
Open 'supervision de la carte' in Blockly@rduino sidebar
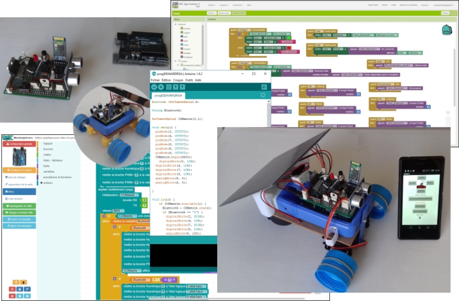pos(19,184)
